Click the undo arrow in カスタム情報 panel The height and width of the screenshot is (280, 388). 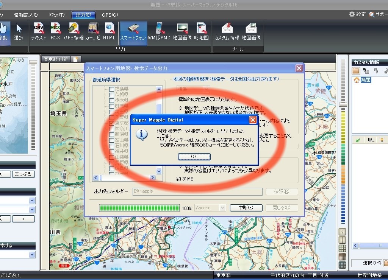coord(376,71)
